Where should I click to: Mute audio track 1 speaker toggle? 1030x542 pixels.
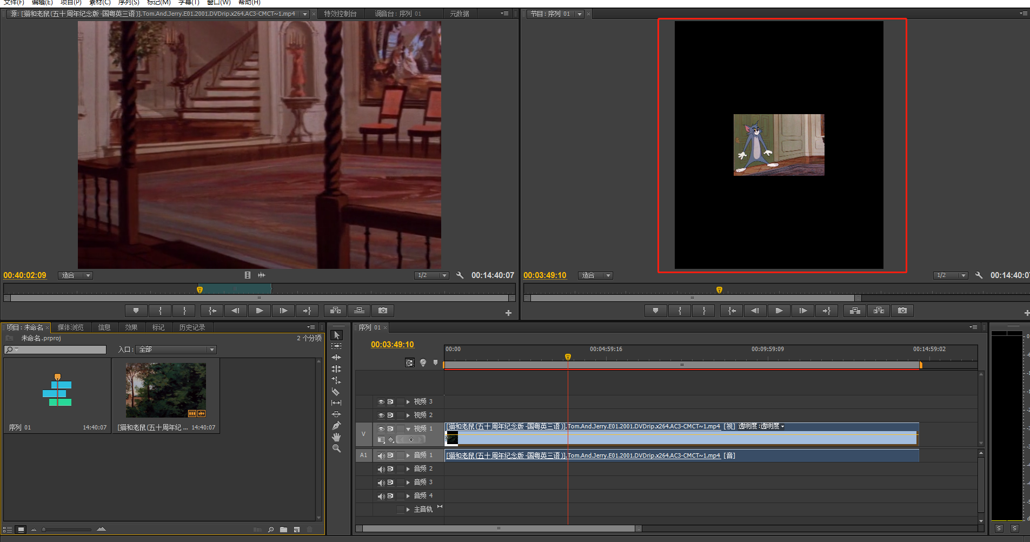point(381,455)
